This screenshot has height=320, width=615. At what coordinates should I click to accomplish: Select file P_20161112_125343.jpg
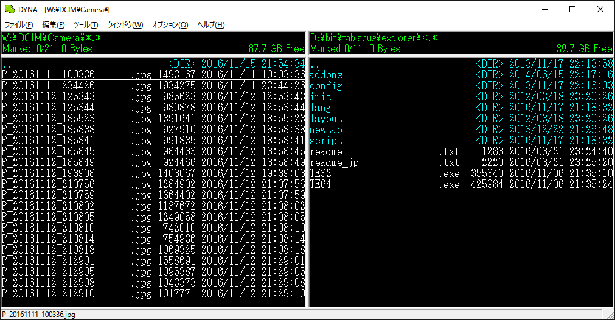(x=153, y=97)
